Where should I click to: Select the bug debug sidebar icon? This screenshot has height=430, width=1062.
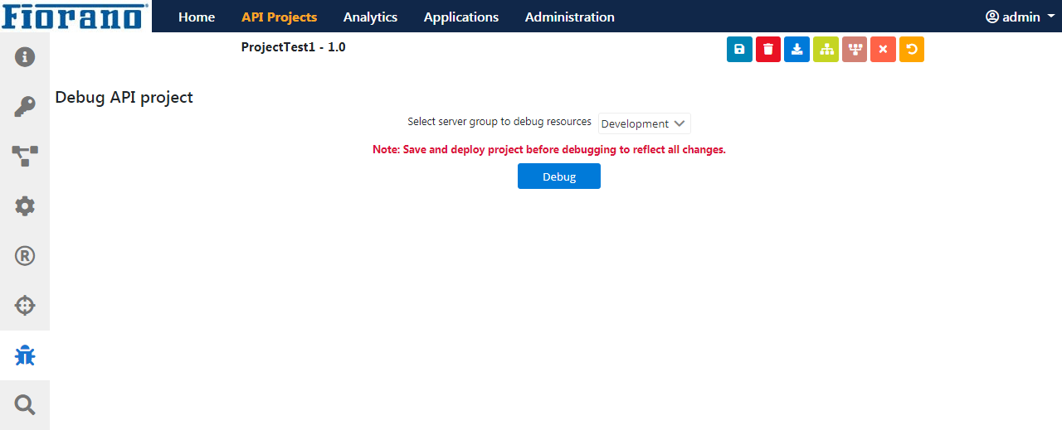pos(25,355)
